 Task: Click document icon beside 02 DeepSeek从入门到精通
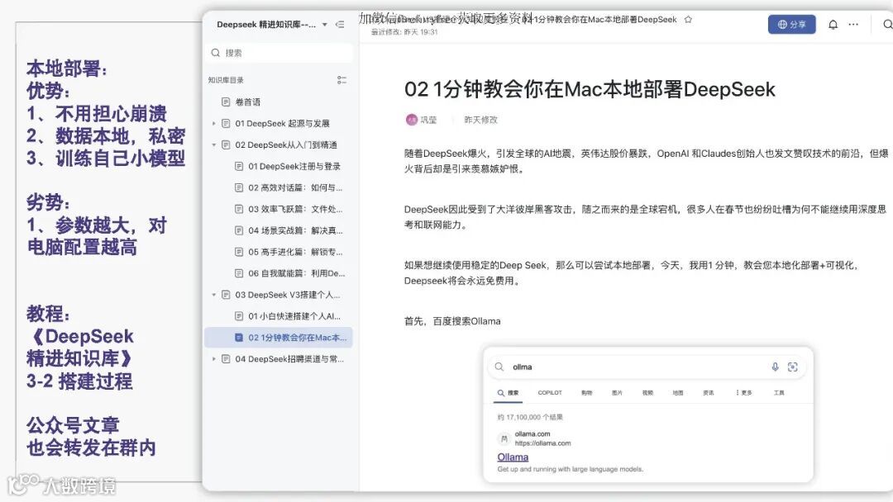[x=226, y=145]
